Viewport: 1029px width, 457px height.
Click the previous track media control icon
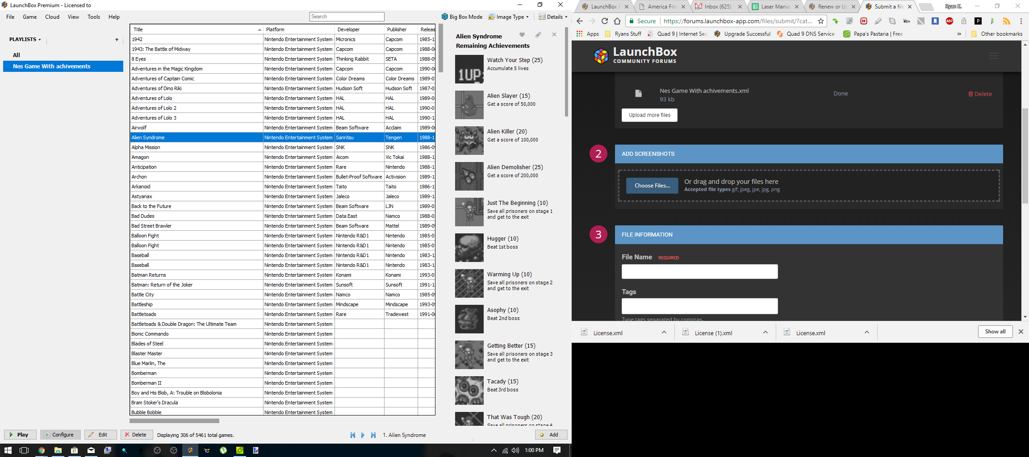(x=353, y=435)
